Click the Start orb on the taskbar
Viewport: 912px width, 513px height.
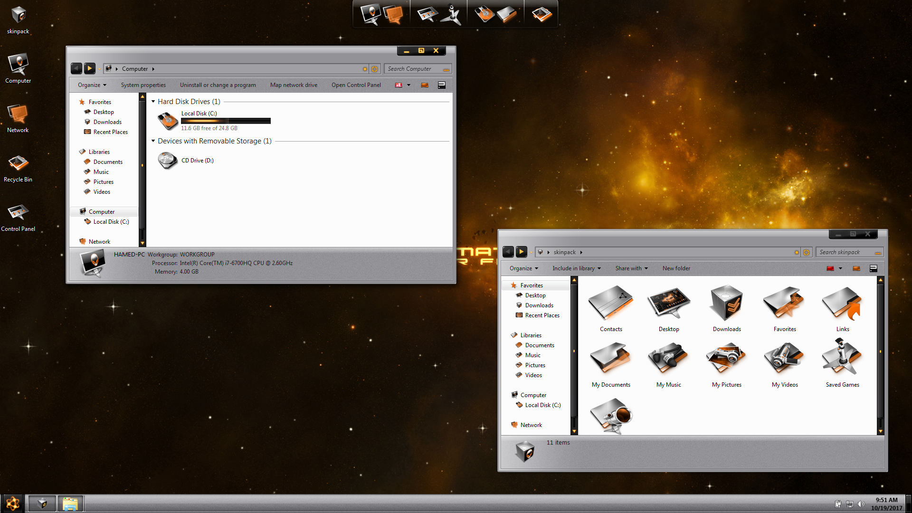point(13,503)
